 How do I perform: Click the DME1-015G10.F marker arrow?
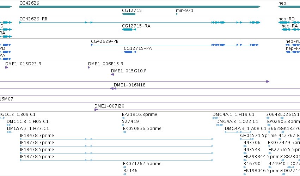[112, 74]
